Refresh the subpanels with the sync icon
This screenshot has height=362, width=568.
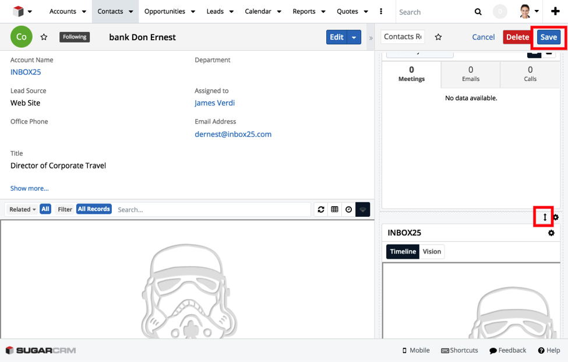pyautogui.click(x=321, y=209)
